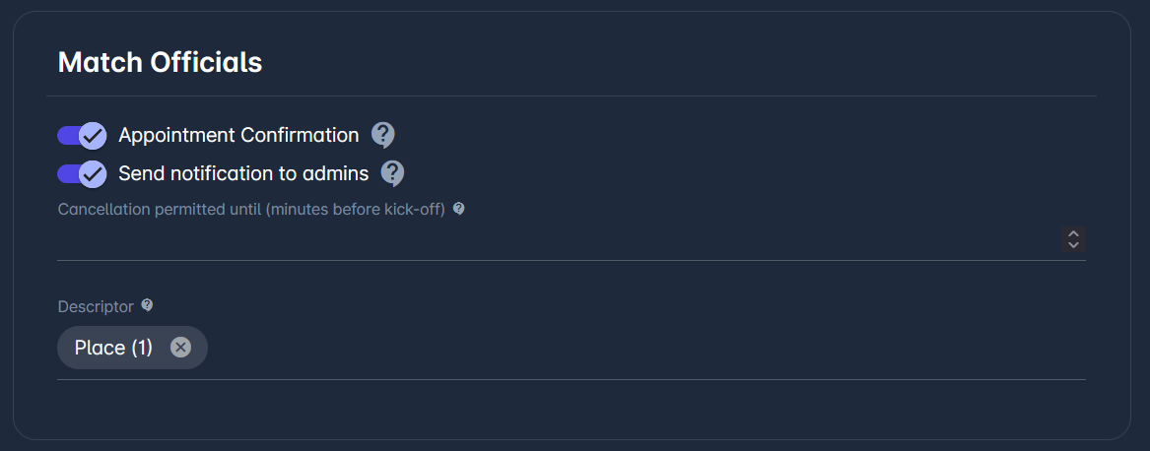
Task: Click the Appointment Confirmation label text
Action: click(x=238, y=135)
